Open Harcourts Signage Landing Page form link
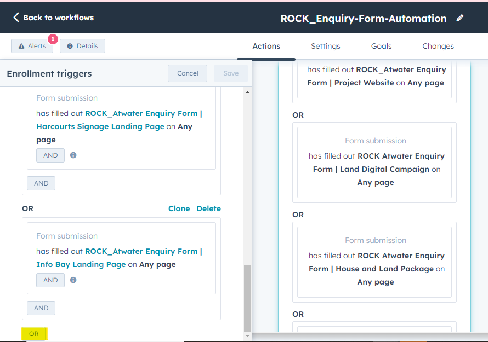The width and height of the screenshot is (488, 342). pos(119,120)
